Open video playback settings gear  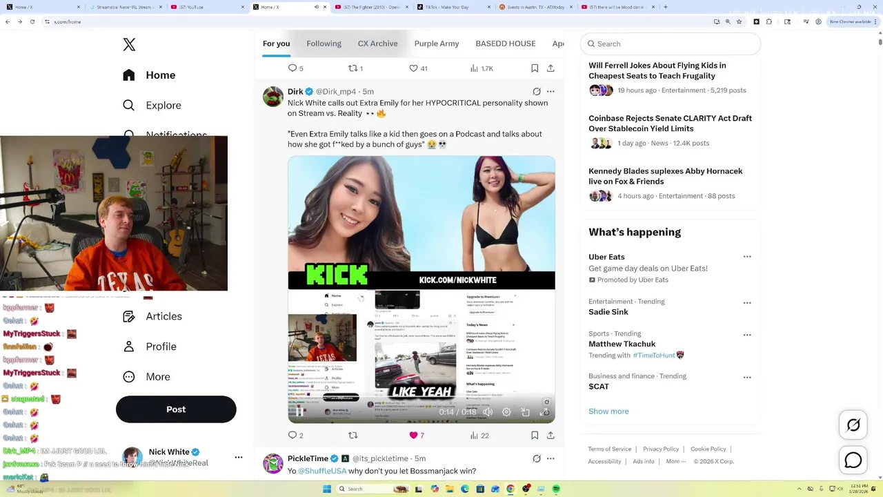tap(506, 412)
